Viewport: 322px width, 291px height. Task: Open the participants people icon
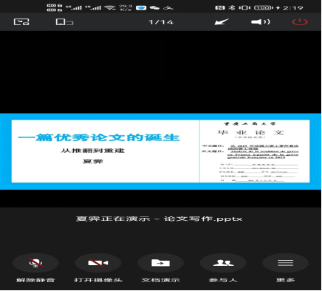pyautogui.click(x=223, y=263)
